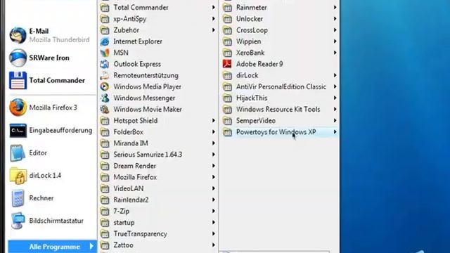The image size is (450, 253).
Task: Click the Hotspot Shield folder icon
Action: click(x=105, y=121)
